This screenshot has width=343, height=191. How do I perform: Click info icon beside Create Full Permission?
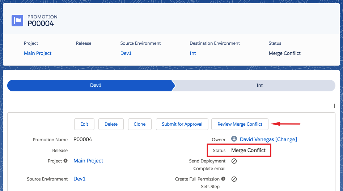223,179
